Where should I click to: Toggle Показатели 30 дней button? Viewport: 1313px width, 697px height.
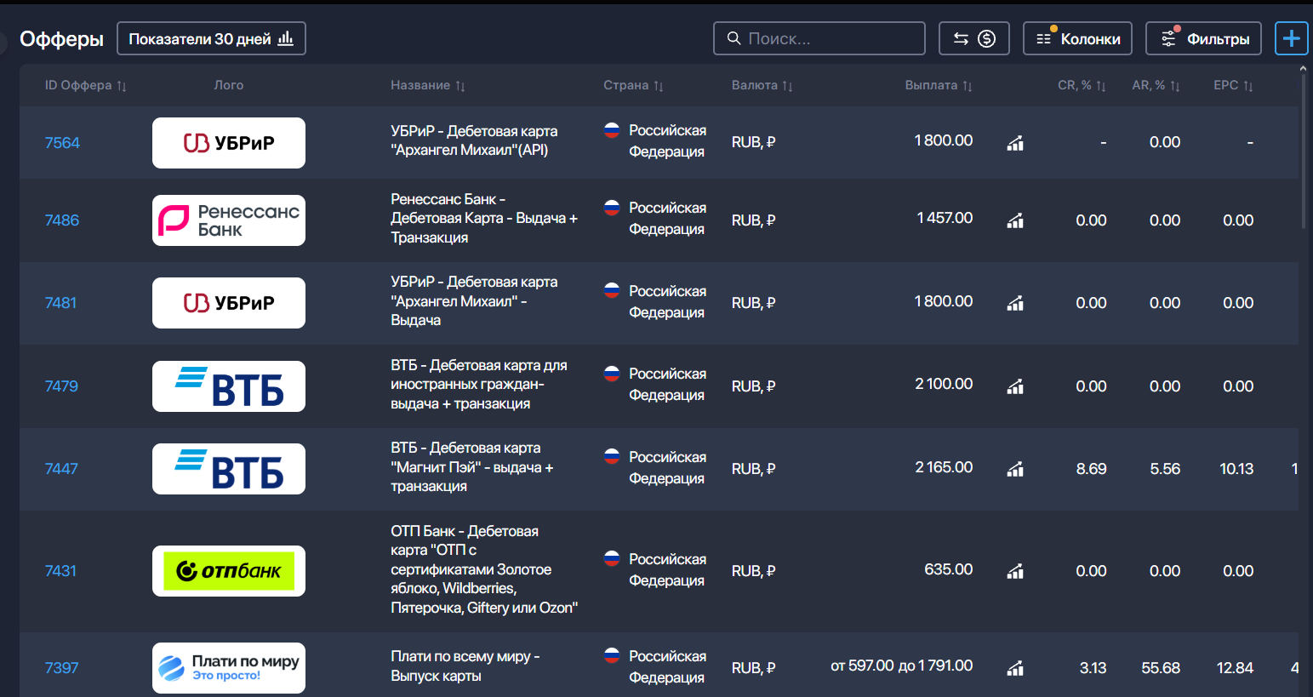tap(211, 38)
